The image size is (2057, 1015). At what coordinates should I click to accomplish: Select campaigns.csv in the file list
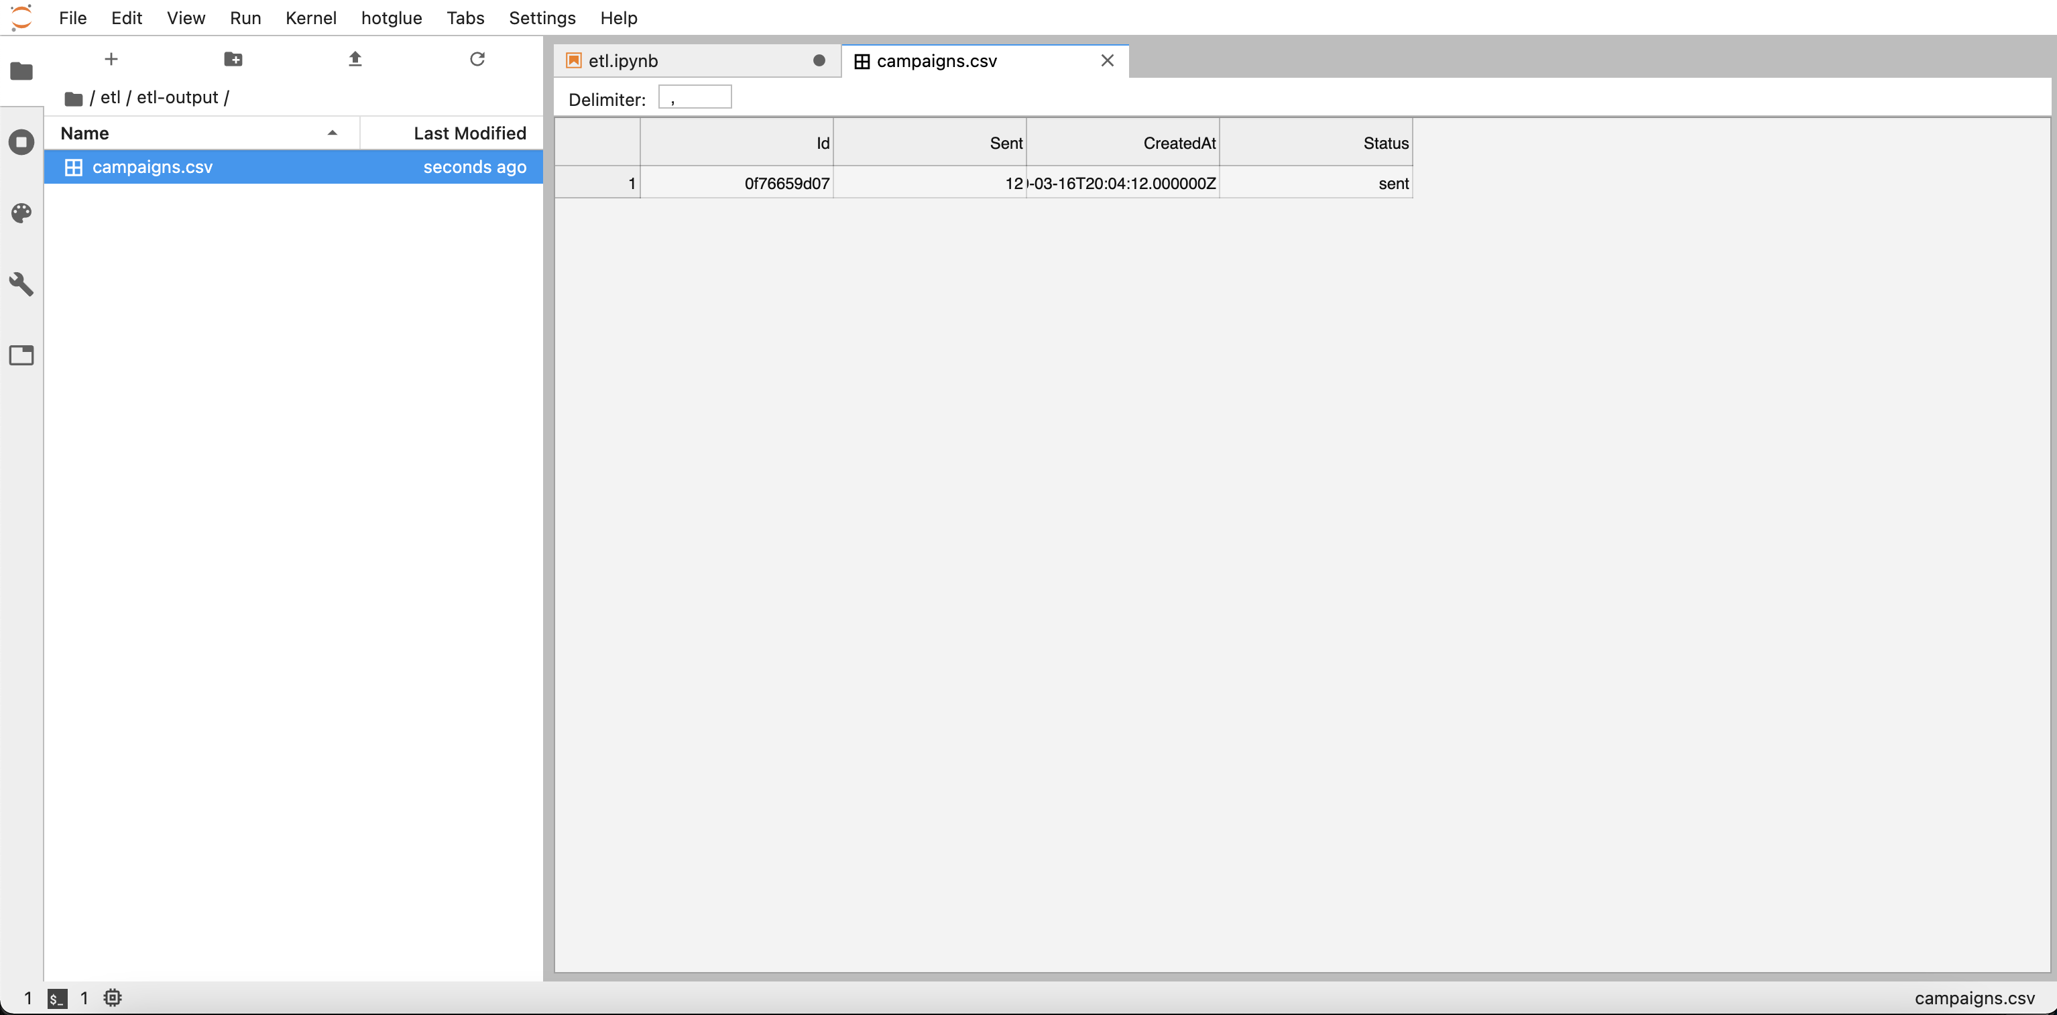152,167
